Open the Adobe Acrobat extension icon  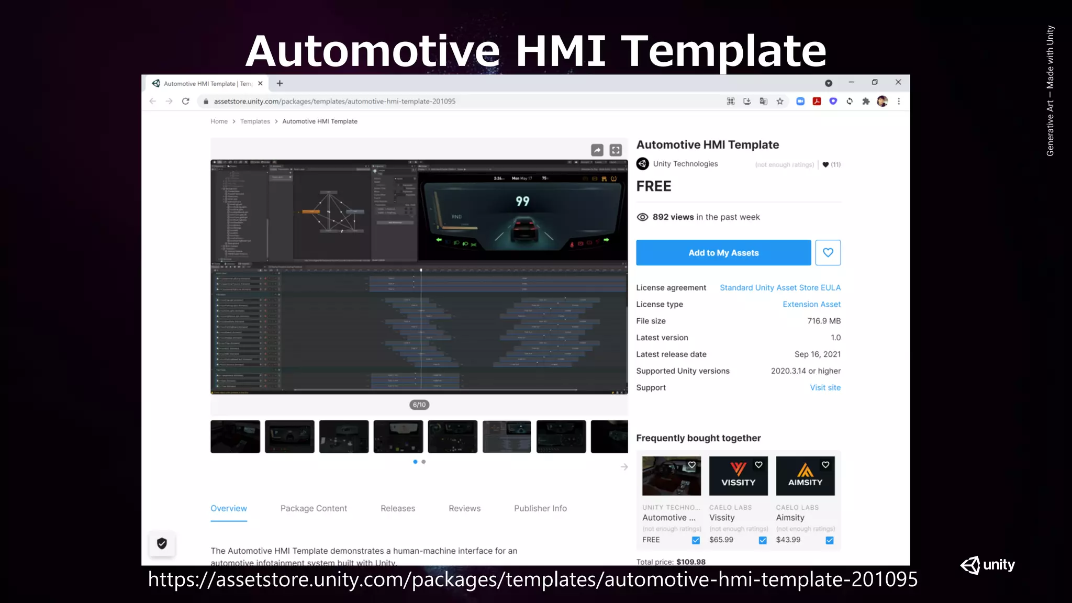817,102
